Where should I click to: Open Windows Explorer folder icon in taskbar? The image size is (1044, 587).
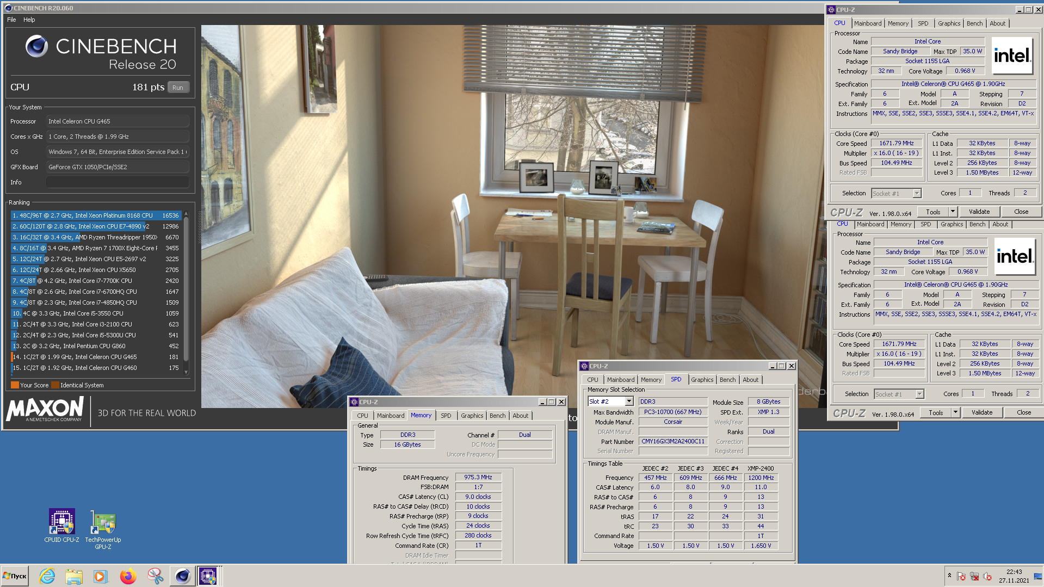coord(73,576)
